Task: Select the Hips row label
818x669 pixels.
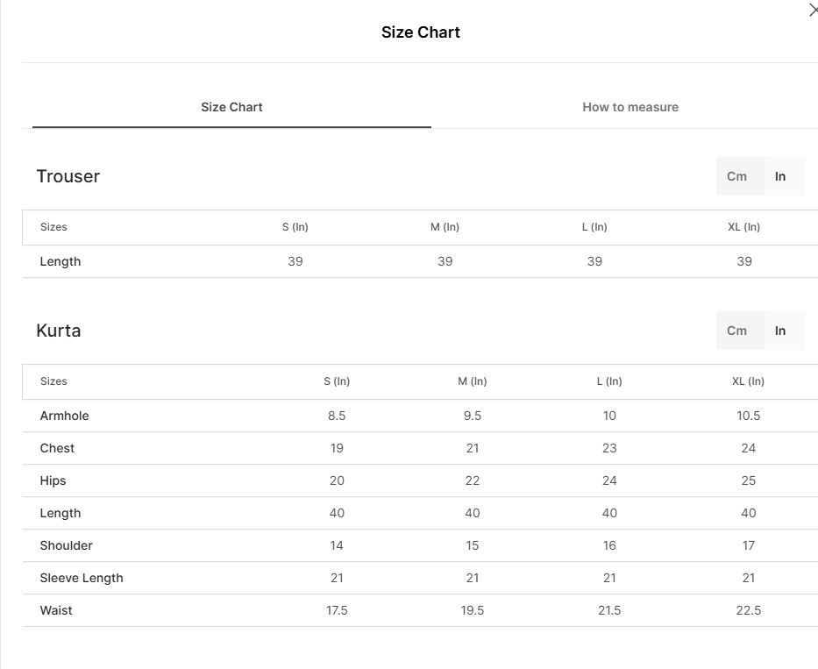Action: coord(53,480)
